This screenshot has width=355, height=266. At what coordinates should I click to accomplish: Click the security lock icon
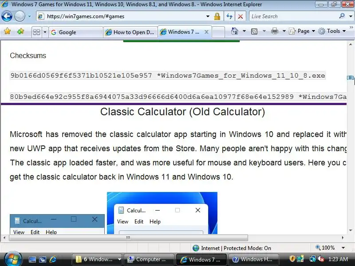pyautogui.click(x=217, y=16)
